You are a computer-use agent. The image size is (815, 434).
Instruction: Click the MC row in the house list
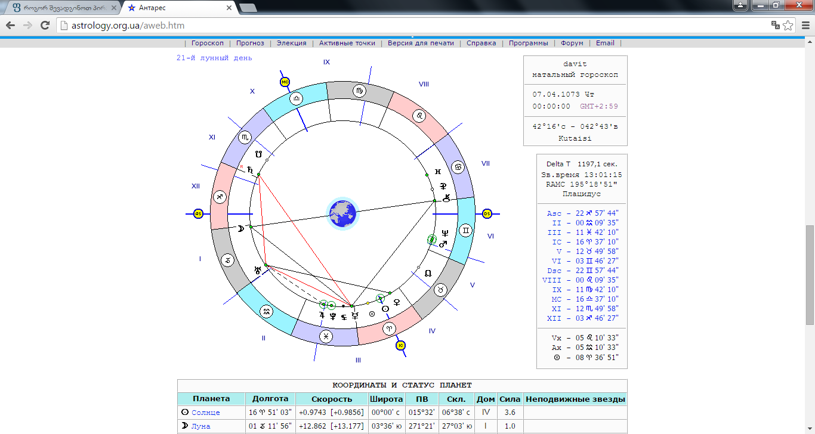(x=582, y=299)
